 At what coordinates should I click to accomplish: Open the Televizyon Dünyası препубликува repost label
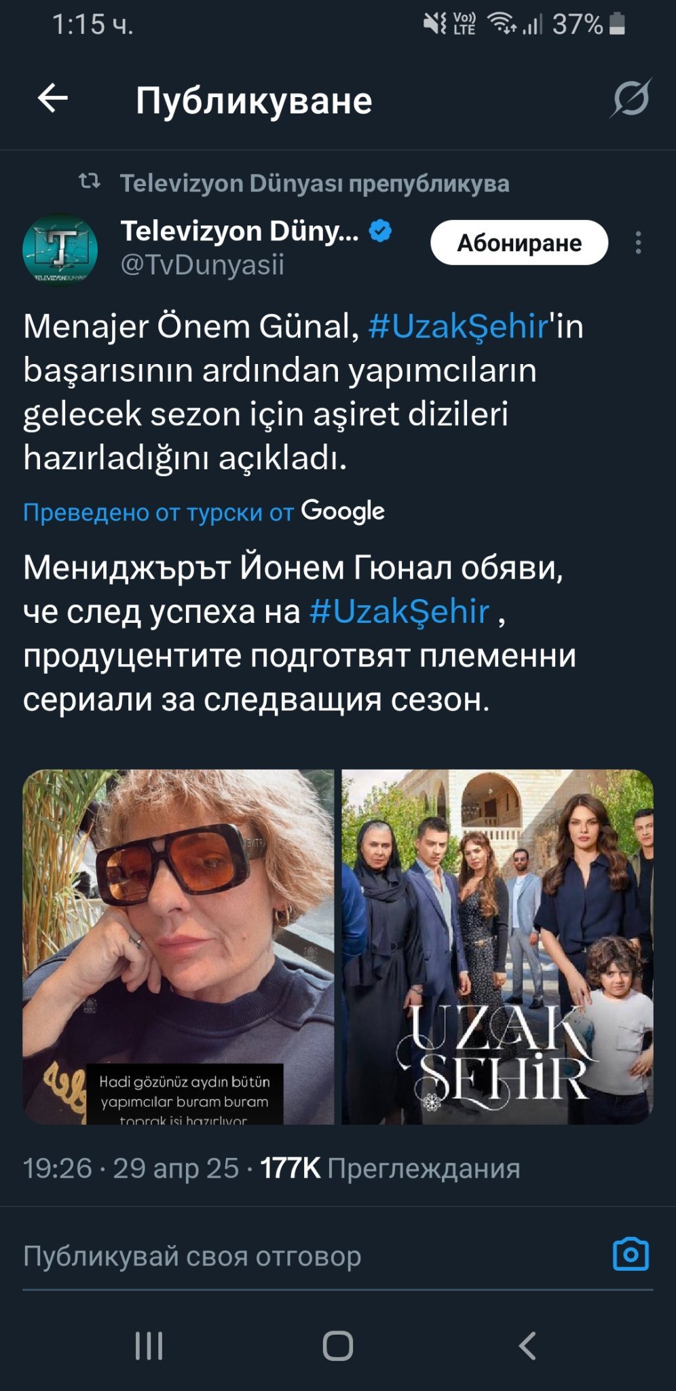(x=315, y=183)
